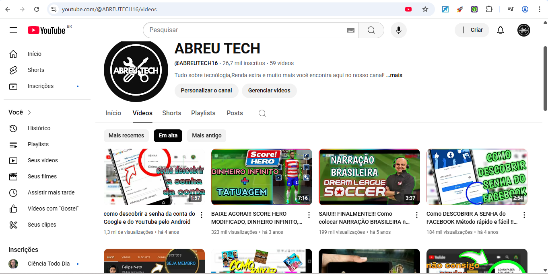Switch to the channel Início tab
This screenshot has width=548, height=274.
pos(113,113)
